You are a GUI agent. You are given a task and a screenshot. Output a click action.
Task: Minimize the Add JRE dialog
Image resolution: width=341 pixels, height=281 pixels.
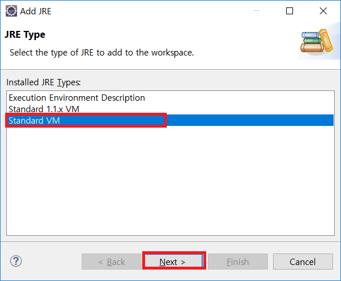pyautogui.click(x=256, y=11)
